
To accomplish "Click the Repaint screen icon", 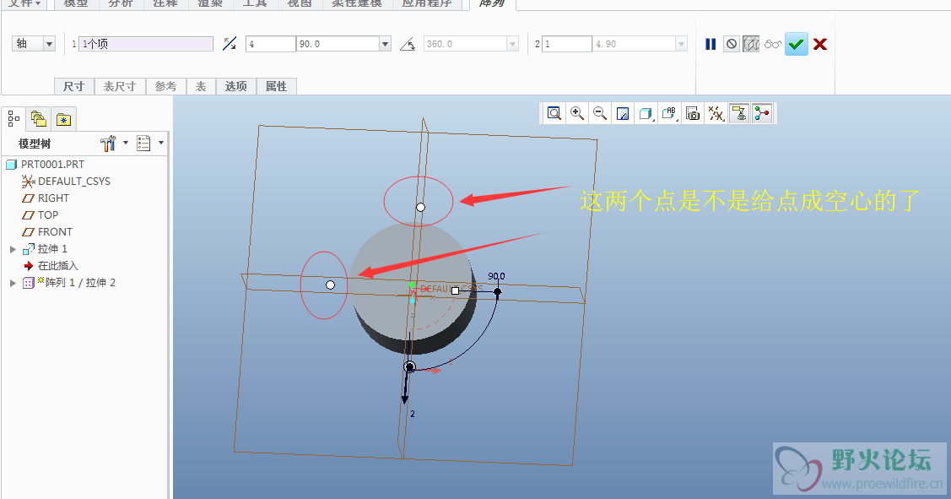I will (623, 113).
